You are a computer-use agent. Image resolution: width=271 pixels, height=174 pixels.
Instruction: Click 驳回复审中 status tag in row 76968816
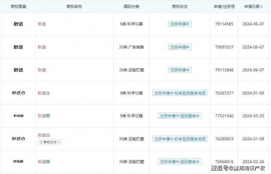pos(180,162)
